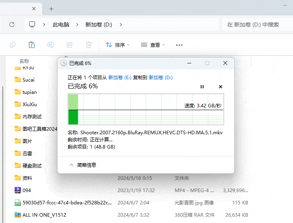Click the clock icon in copy dialog title
Screen dimensions: 293x223
(64, 63)
